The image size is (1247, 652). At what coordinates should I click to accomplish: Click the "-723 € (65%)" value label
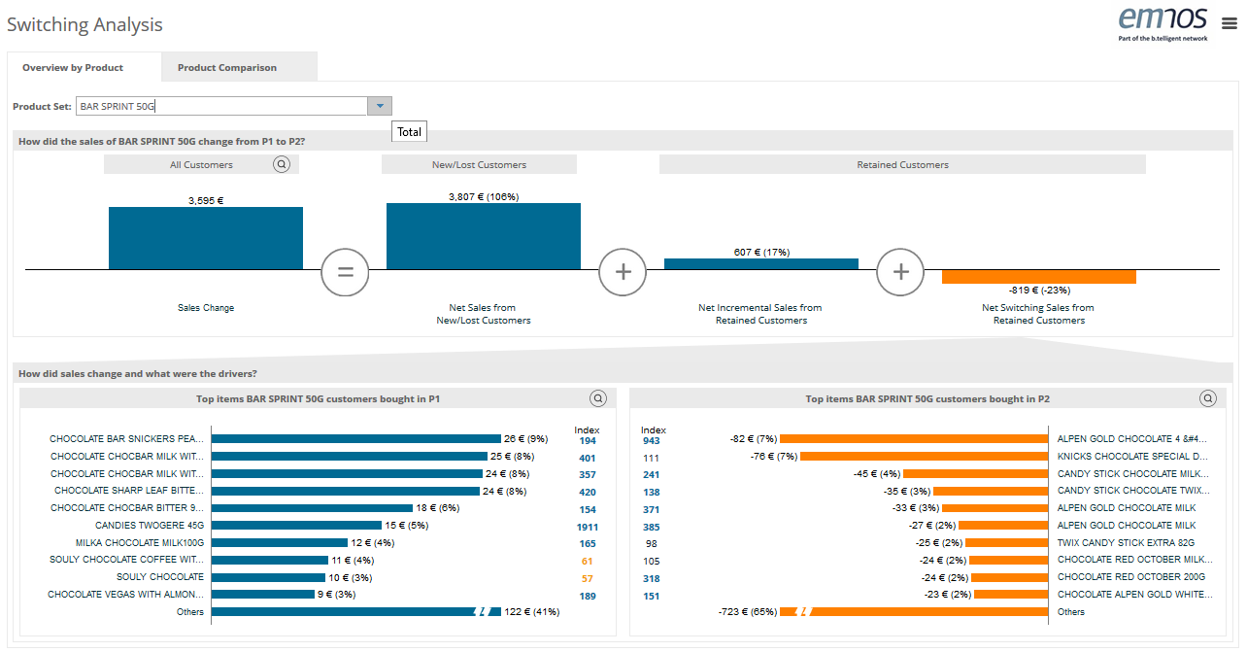coord(748,612)
